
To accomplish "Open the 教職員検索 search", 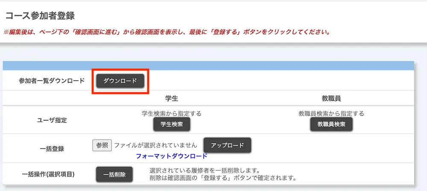I will pos(331,124).
